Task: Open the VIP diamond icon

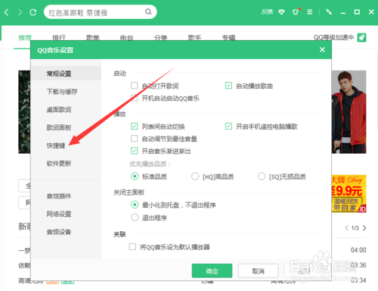Action: [281, 12]
